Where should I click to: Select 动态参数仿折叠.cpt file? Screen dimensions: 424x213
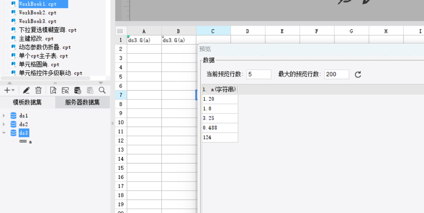click(45, 47)
